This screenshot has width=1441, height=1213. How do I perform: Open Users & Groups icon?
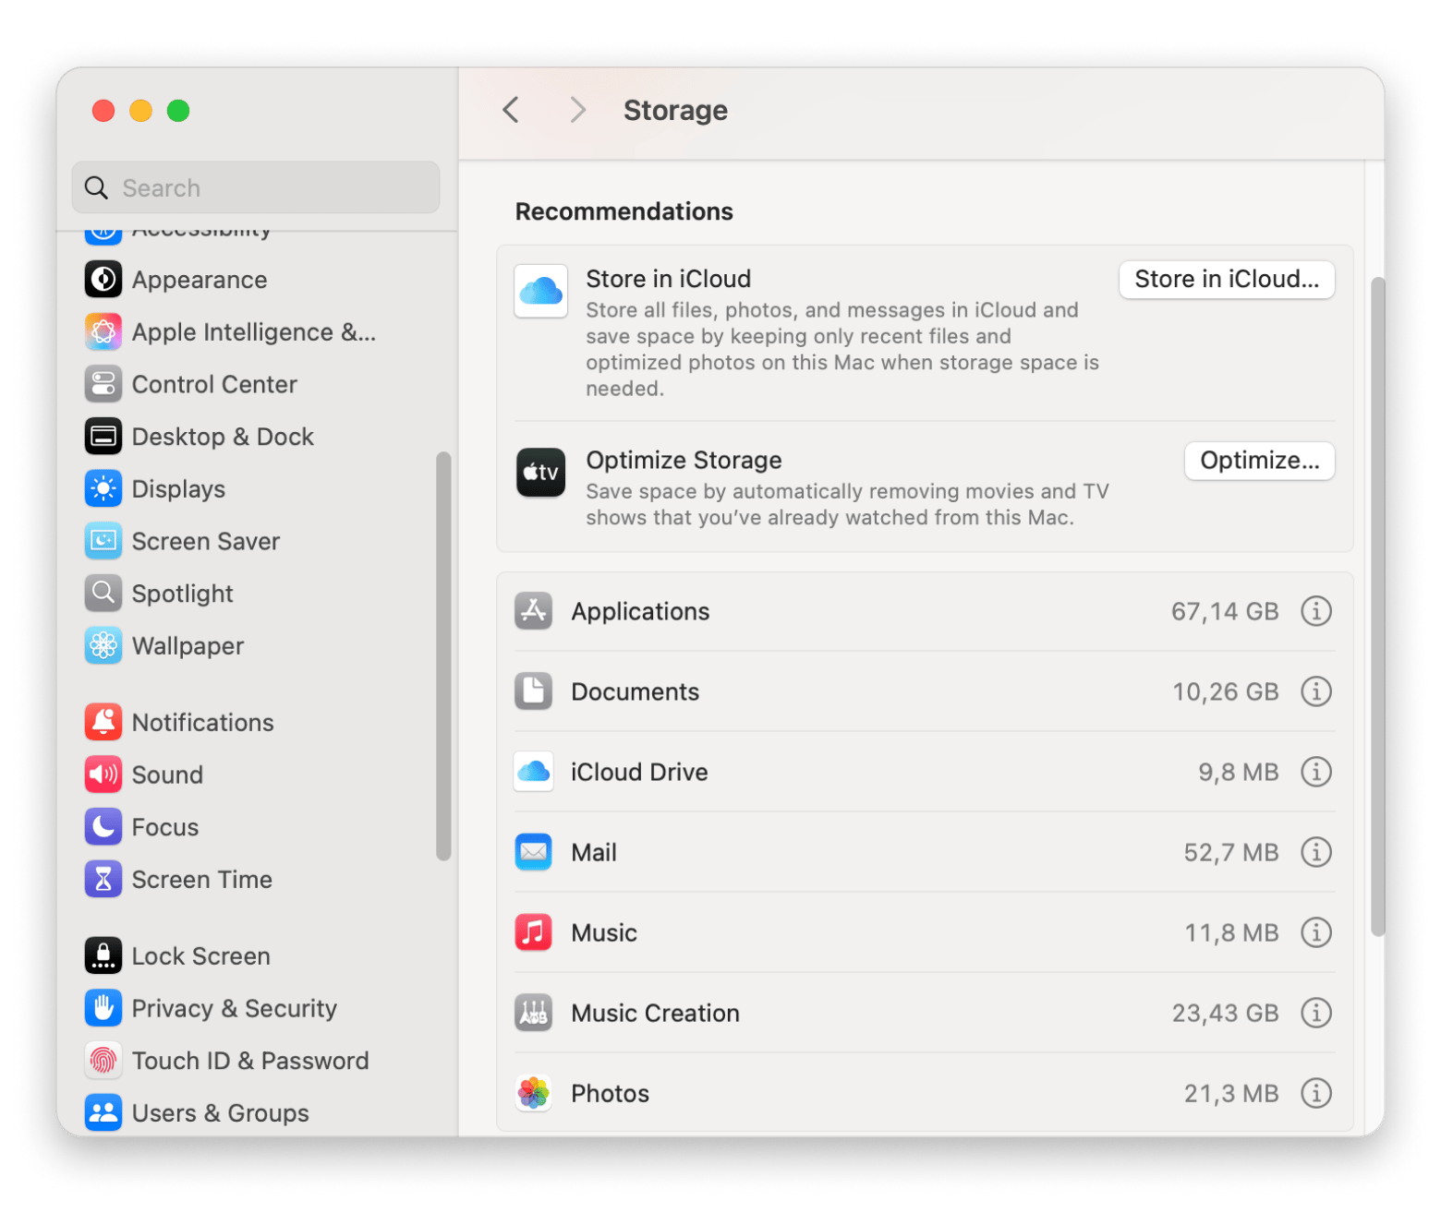[103, 1112]
